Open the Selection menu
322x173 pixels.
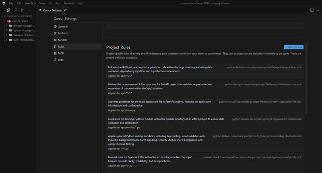[x=30, y=3]
